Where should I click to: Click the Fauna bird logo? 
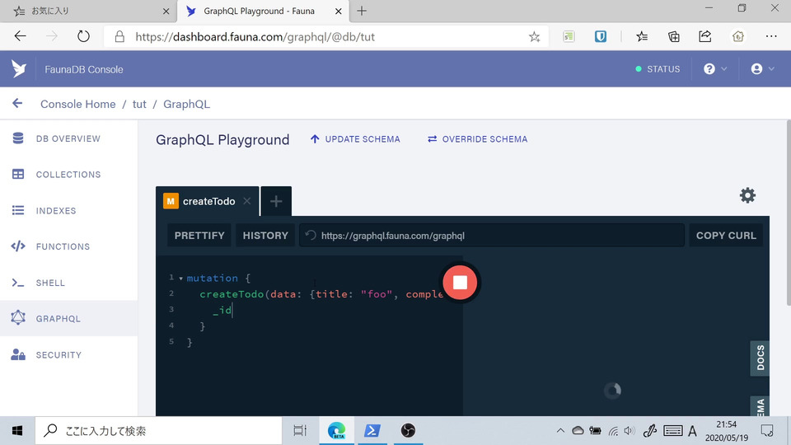(x=19, y=68)
